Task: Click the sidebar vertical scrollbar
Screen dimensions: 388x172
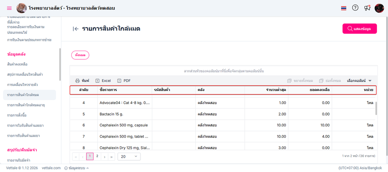Action: click(60, 64)
